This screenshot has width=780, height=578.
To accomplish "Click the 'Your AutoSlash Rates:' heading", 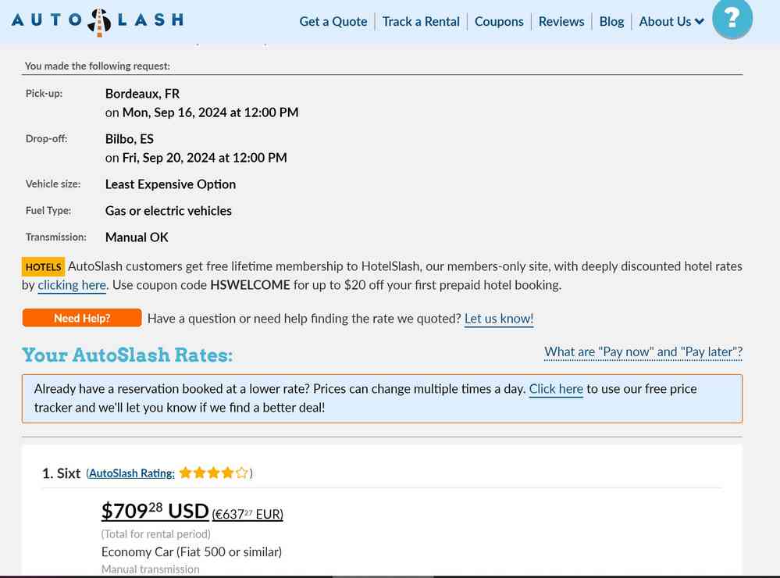I will [x=127, y=355].
